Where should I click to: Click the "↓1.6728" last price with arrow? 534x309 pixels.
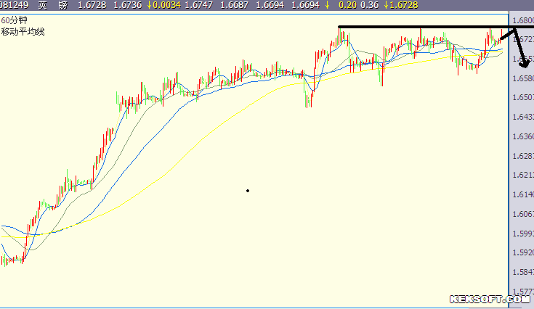pos(401,5)
